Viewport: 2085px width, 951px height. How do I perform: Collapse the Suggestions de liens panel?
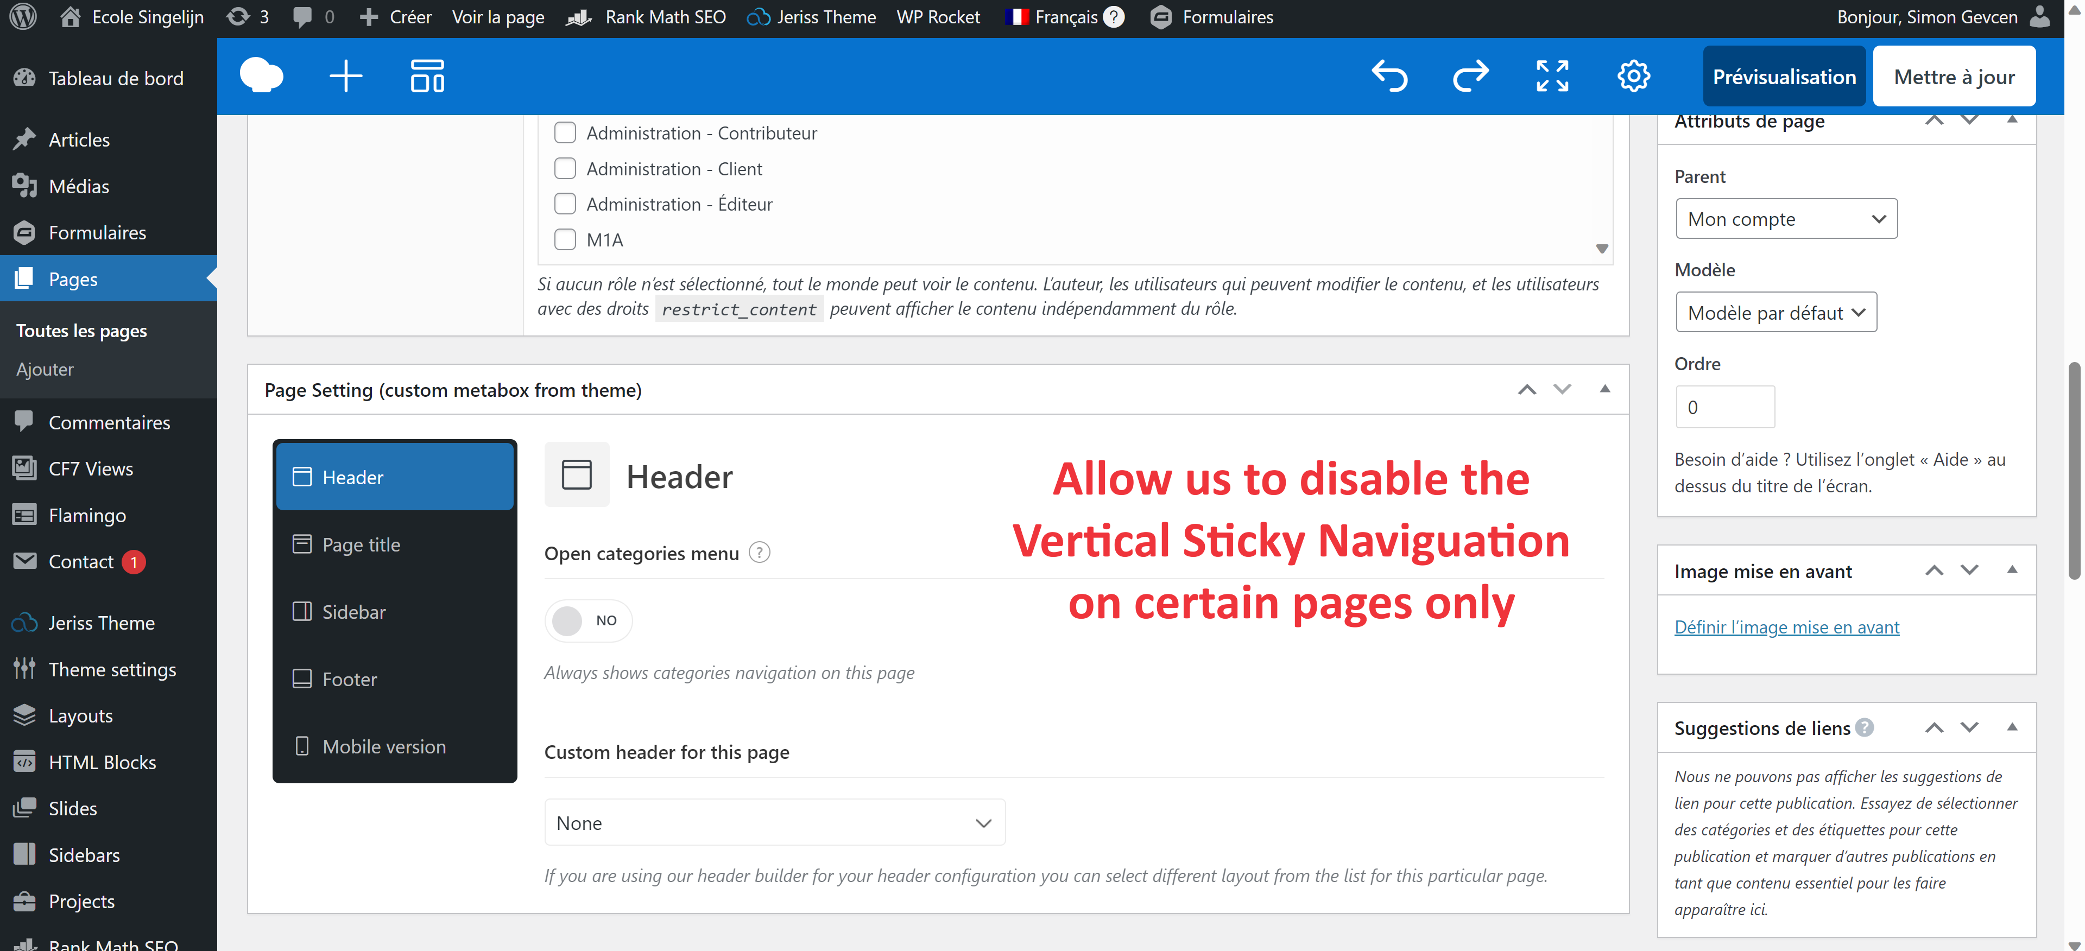[x=2012, y=727]
